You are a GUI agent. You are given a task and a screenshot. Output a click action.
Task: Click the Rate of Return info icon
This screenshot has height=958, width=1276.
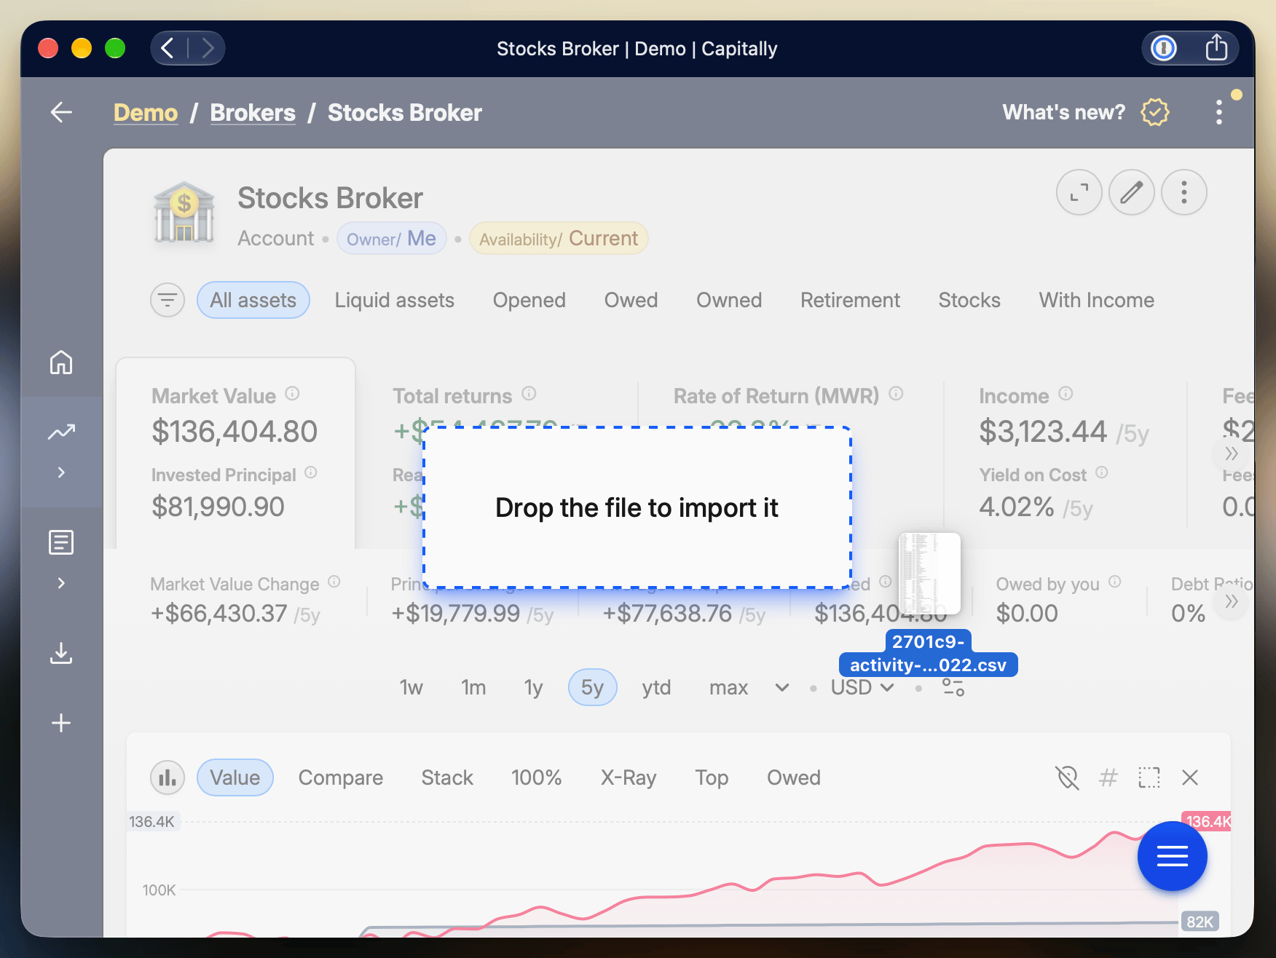(896, 394)
